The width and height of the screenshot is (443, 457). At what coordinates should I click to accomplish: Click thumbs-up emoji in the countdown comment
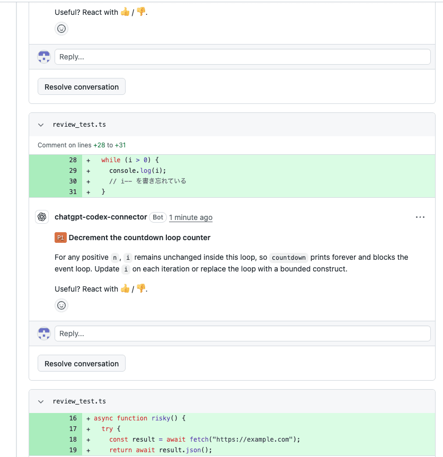[125, 288]
